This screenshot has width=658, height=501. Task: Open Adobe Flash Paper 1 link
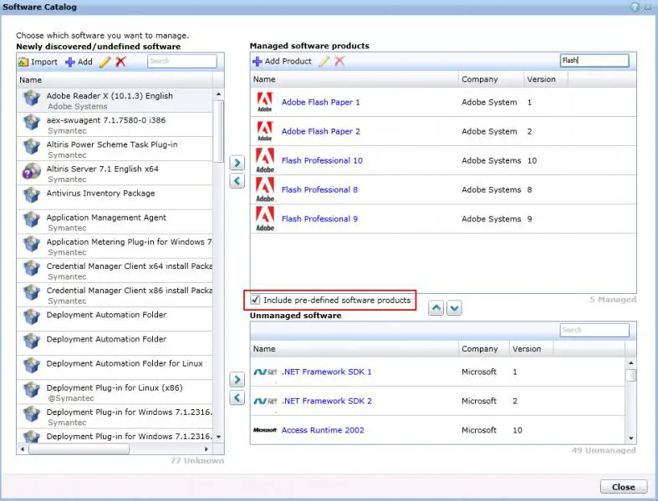coord(320,103)
